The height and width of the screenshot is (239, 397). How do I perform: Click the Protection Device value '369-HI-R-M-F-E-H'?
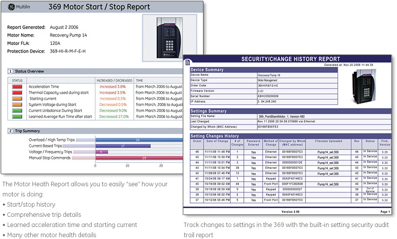coord(68,52)
